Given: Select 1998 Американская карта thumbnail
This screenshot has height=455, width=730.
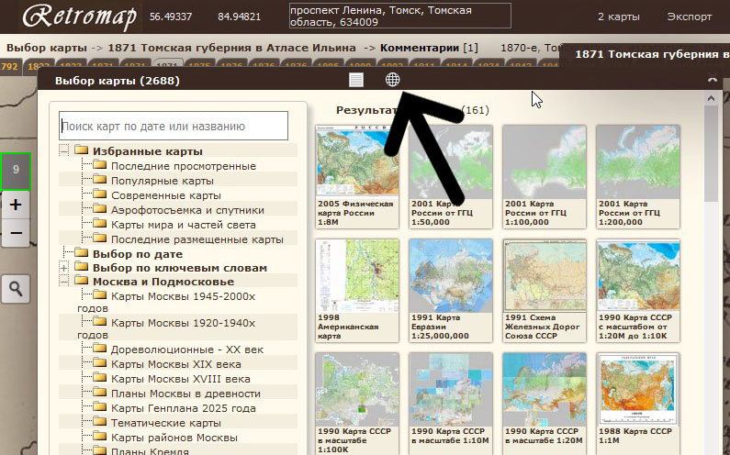Looking at the screenshot, I should [357, 291].
